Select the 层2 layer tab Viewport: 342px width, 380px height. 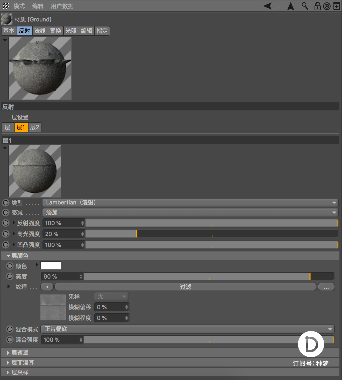point(35,127)
